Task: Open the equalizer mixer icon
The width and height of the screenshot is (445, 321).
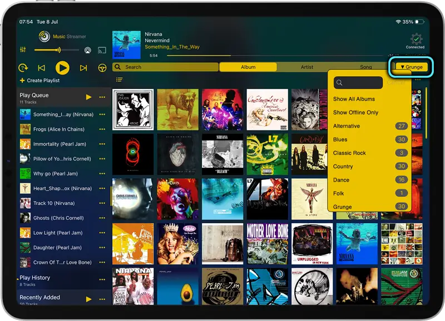Action: coord(23,50)
